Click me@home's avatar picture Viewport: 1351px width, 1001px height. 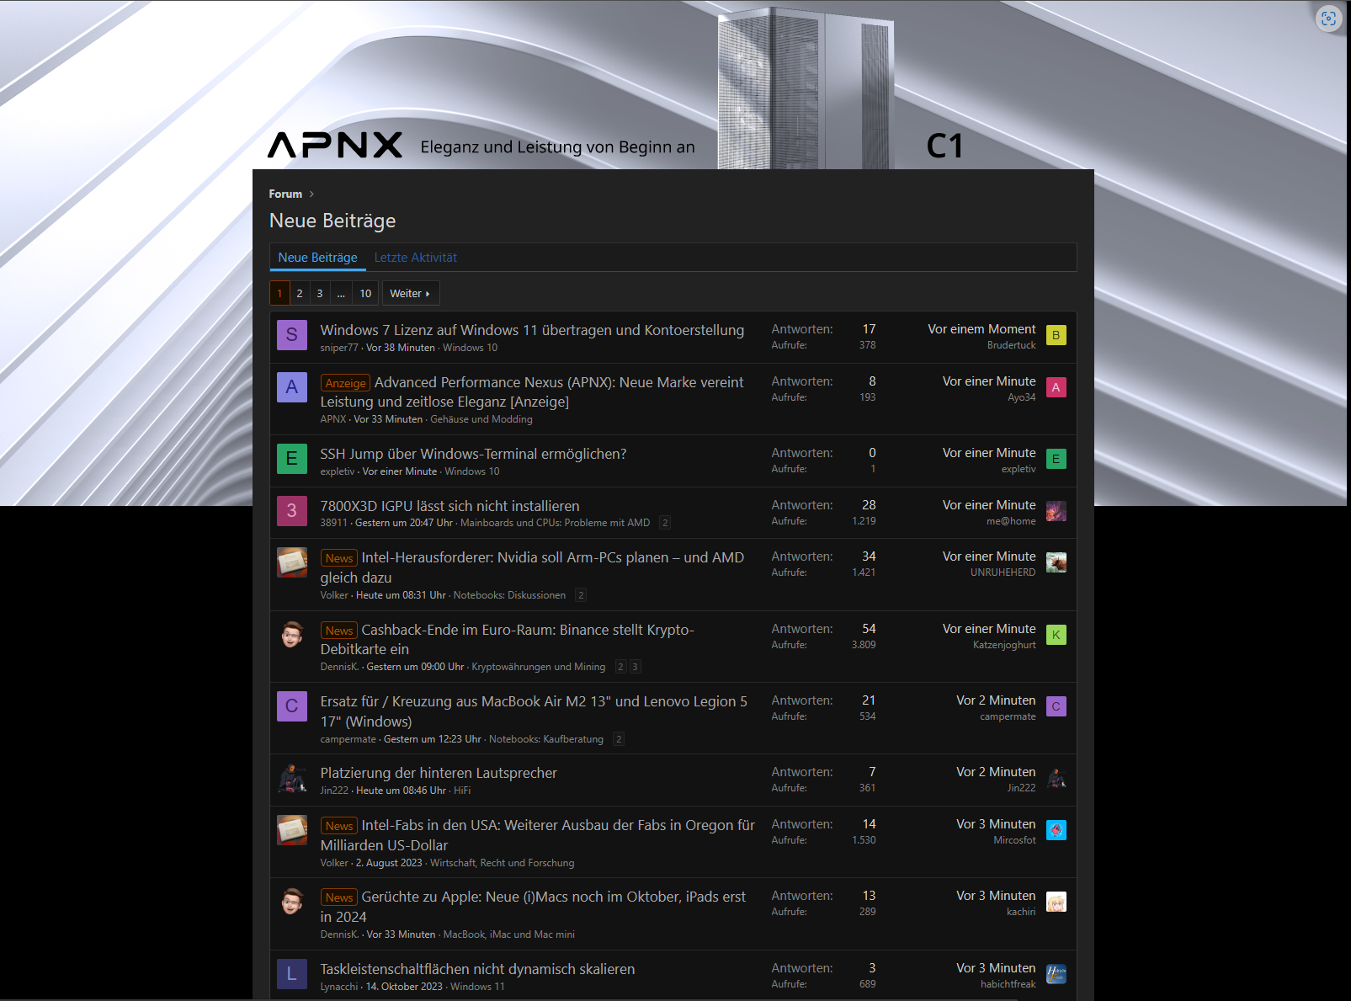(x=1056, y=511)
